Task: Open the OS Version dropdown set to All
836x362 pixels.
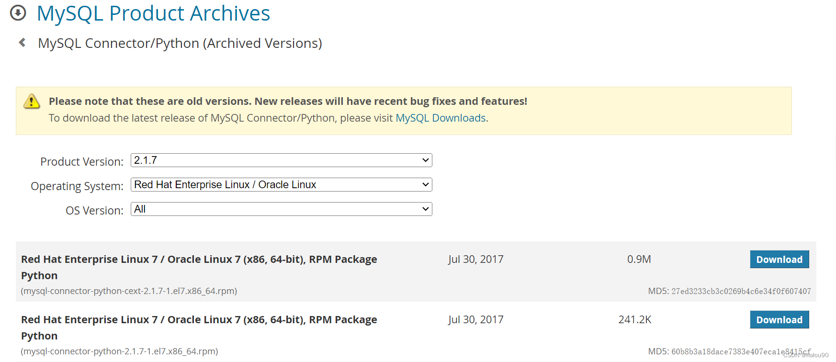Action: pos(282,209)
